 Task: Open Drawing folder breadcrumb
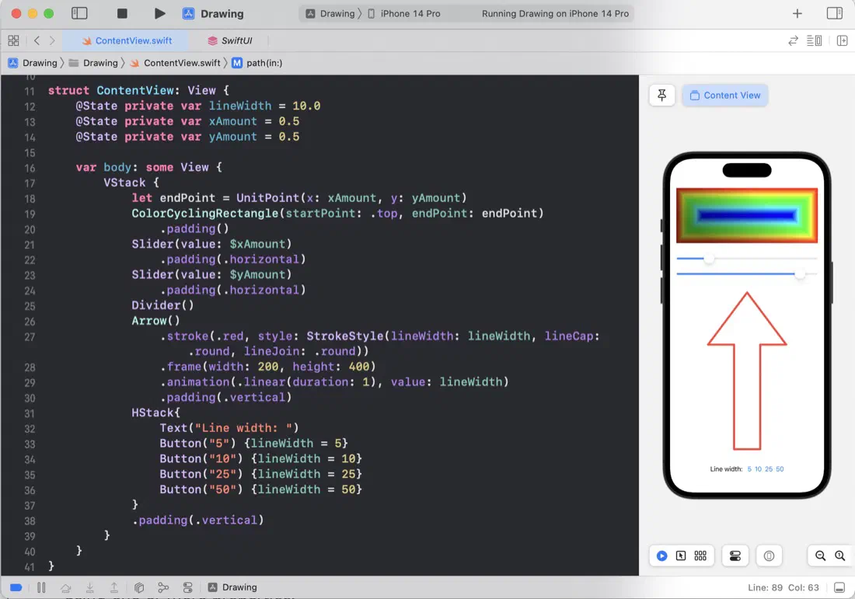click(93, 63)
